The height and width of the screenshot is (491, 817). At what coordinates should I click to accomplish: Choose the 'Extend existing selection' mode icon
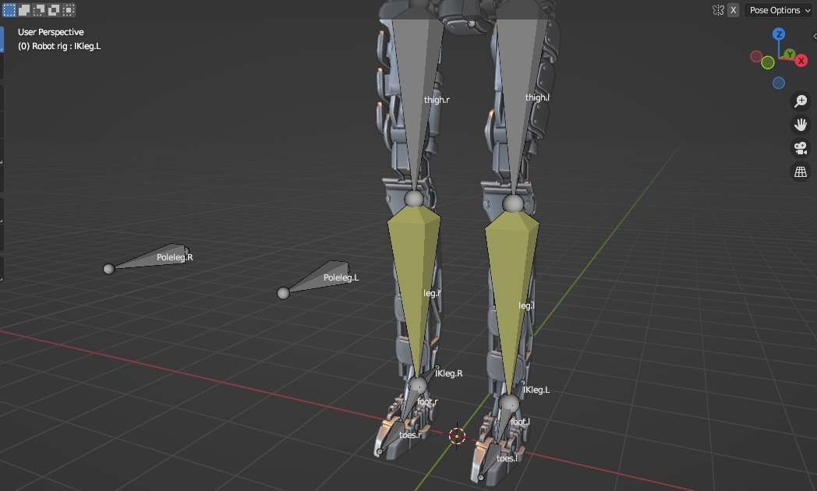[24, 10]
